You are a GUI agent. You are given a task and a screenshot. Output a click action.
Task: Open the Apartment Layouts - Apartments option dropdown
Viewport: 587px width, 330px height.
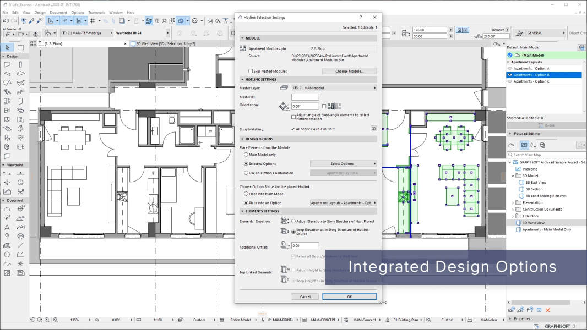tap(343, 203)
